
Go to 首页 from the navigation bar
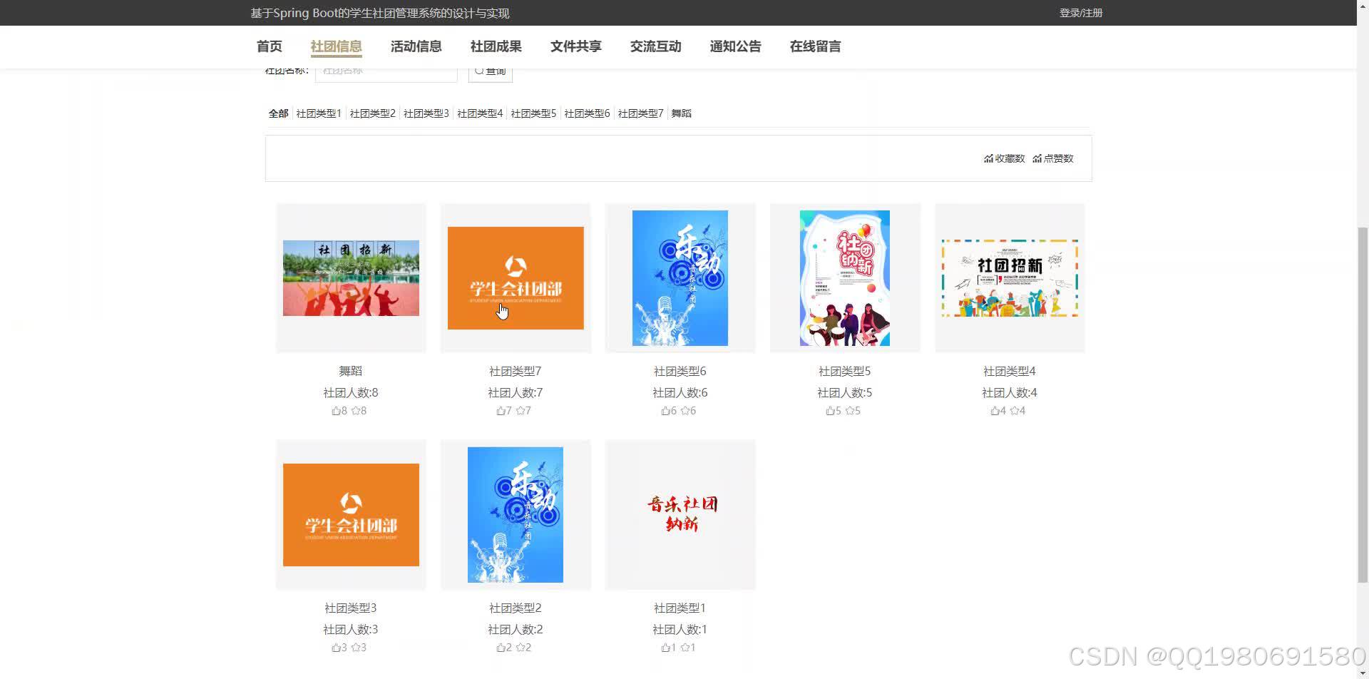point(269,46)
